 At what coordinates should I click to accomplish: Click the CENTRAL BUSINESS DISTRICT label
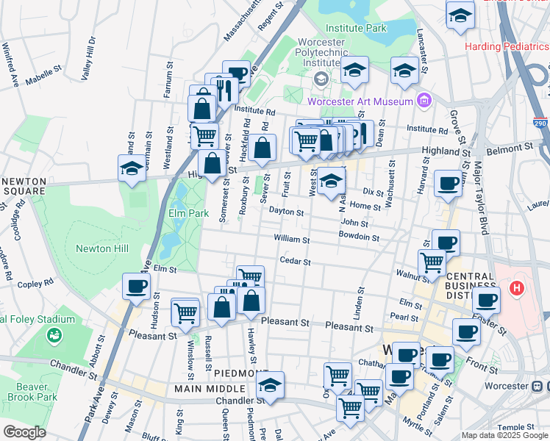[471, 286]
